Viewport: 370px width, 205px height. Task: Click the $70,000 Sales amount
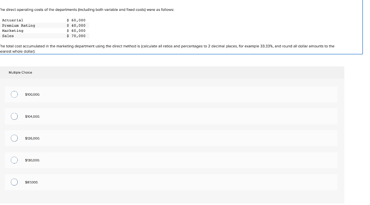click(76, 36)
